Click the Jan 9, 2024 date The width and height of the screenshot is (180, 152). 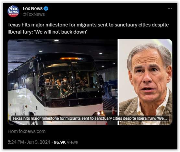tap(39, 142)
